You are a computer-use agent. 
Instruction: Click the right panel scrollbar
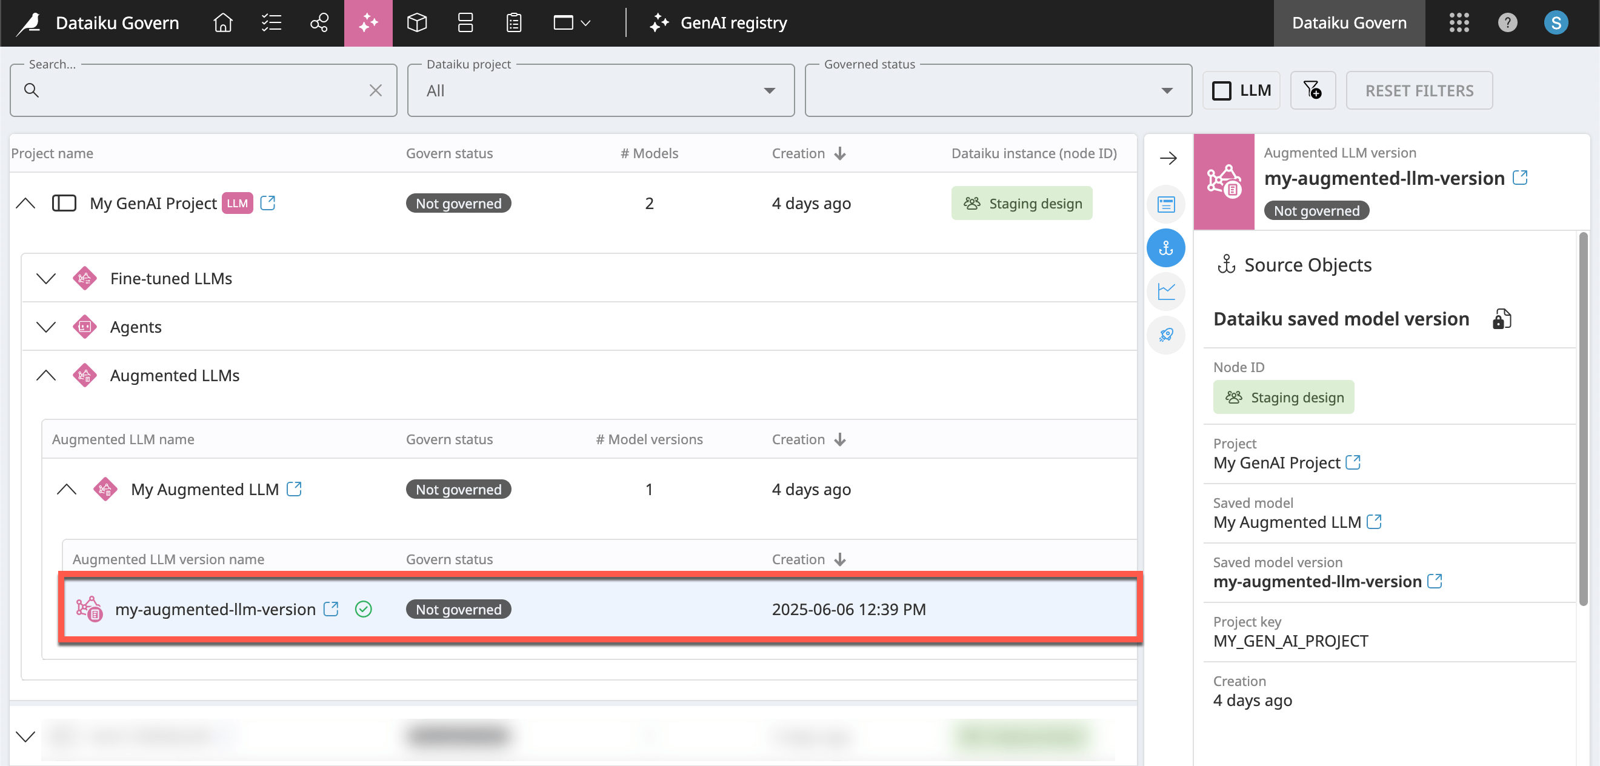[x=1583, y=418]
